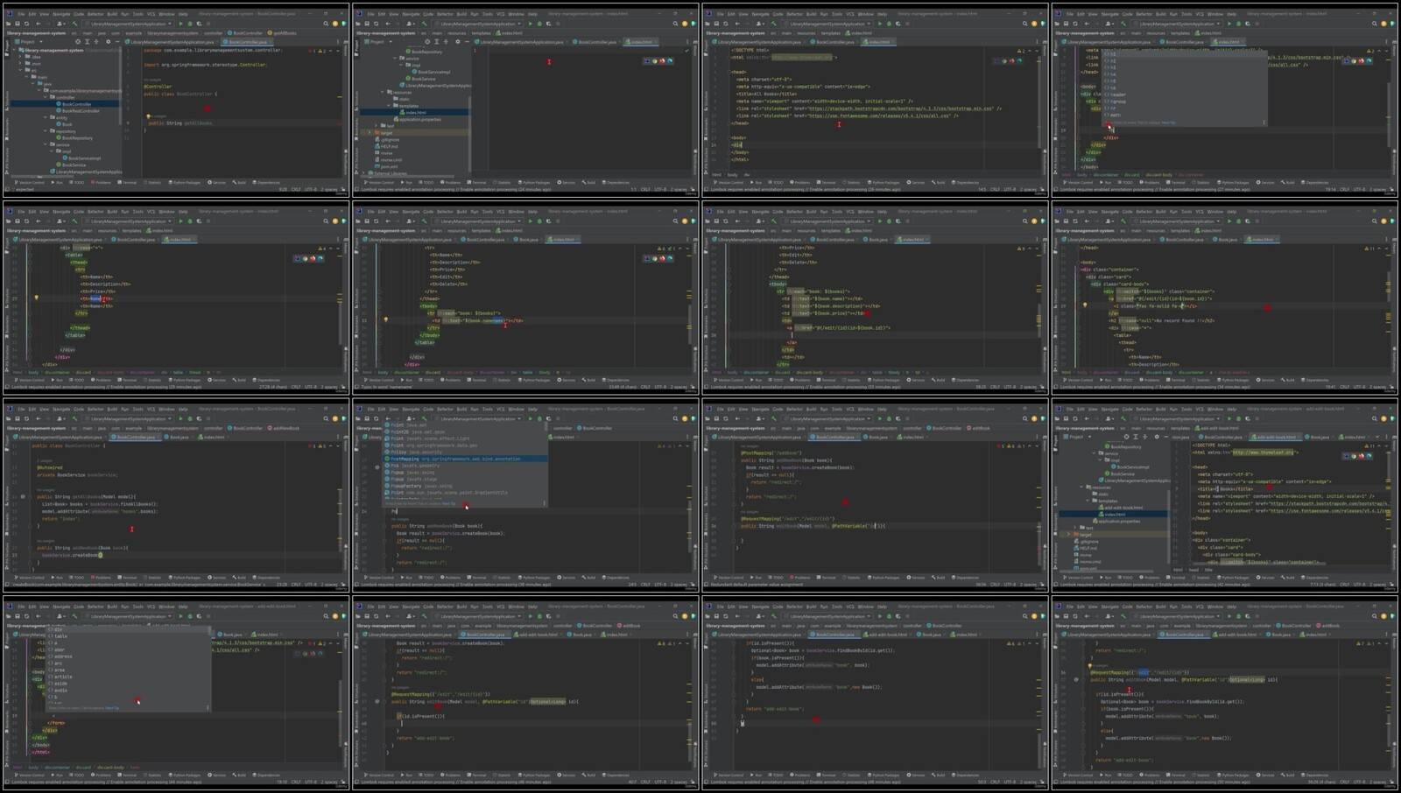Viewport: 1401px width, 793px height.
Task: Open Terminal tool window in BookRestController frame
Action: tap(128, 183)
